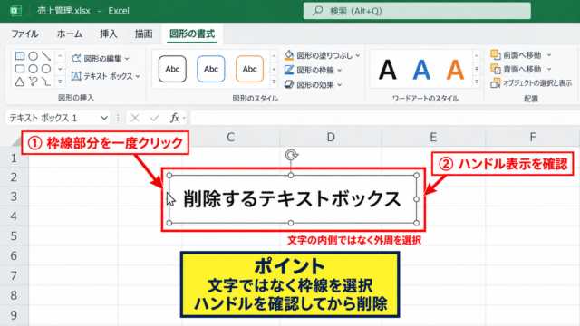Click the Excel app icon in title bar
The image size is (580, 326).
15,11
